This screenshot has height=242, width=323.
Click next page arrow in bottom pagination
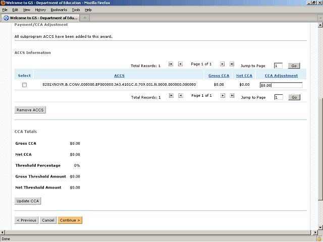[x=222, y=96]
